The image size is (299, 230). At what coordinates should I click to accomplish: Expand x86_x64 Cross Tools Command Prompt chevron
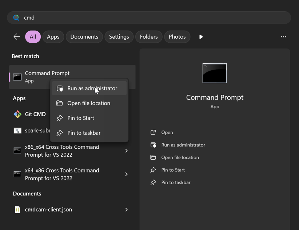126,151
